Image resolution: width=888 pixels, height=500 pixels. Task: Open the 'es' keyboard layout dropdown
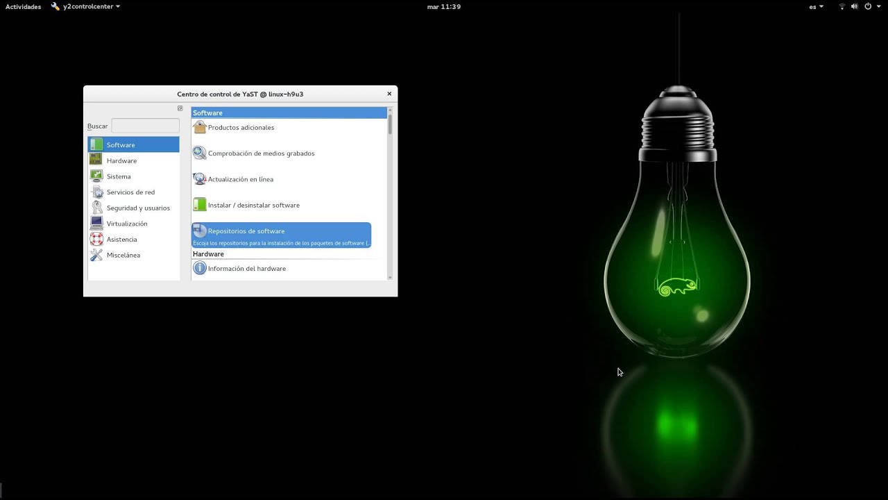pos(817,6)
